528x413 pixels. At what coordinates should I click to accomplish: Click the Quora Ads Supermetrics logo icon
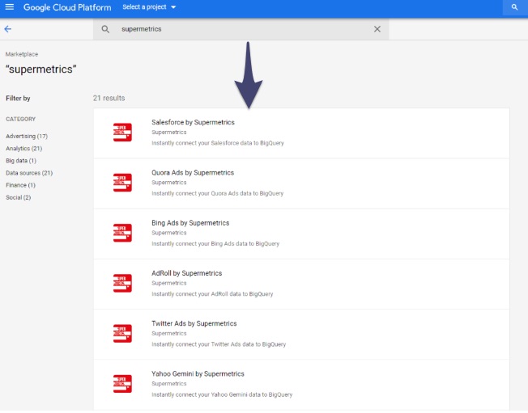(122, 183)
